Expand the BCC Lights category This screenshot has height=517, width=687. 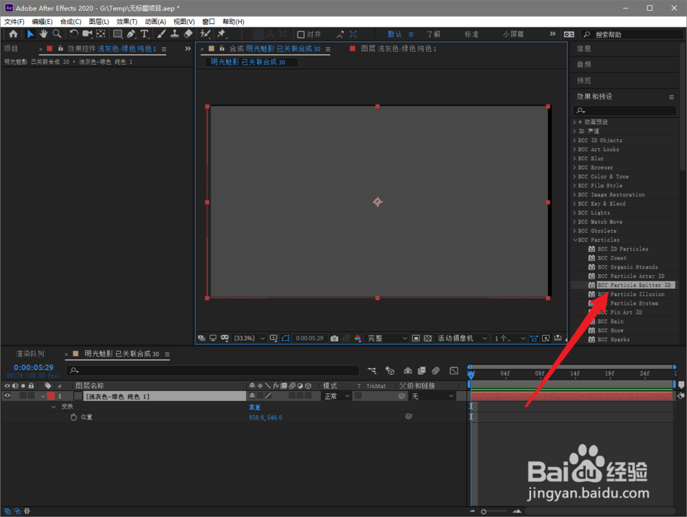[x=575, y=213]
